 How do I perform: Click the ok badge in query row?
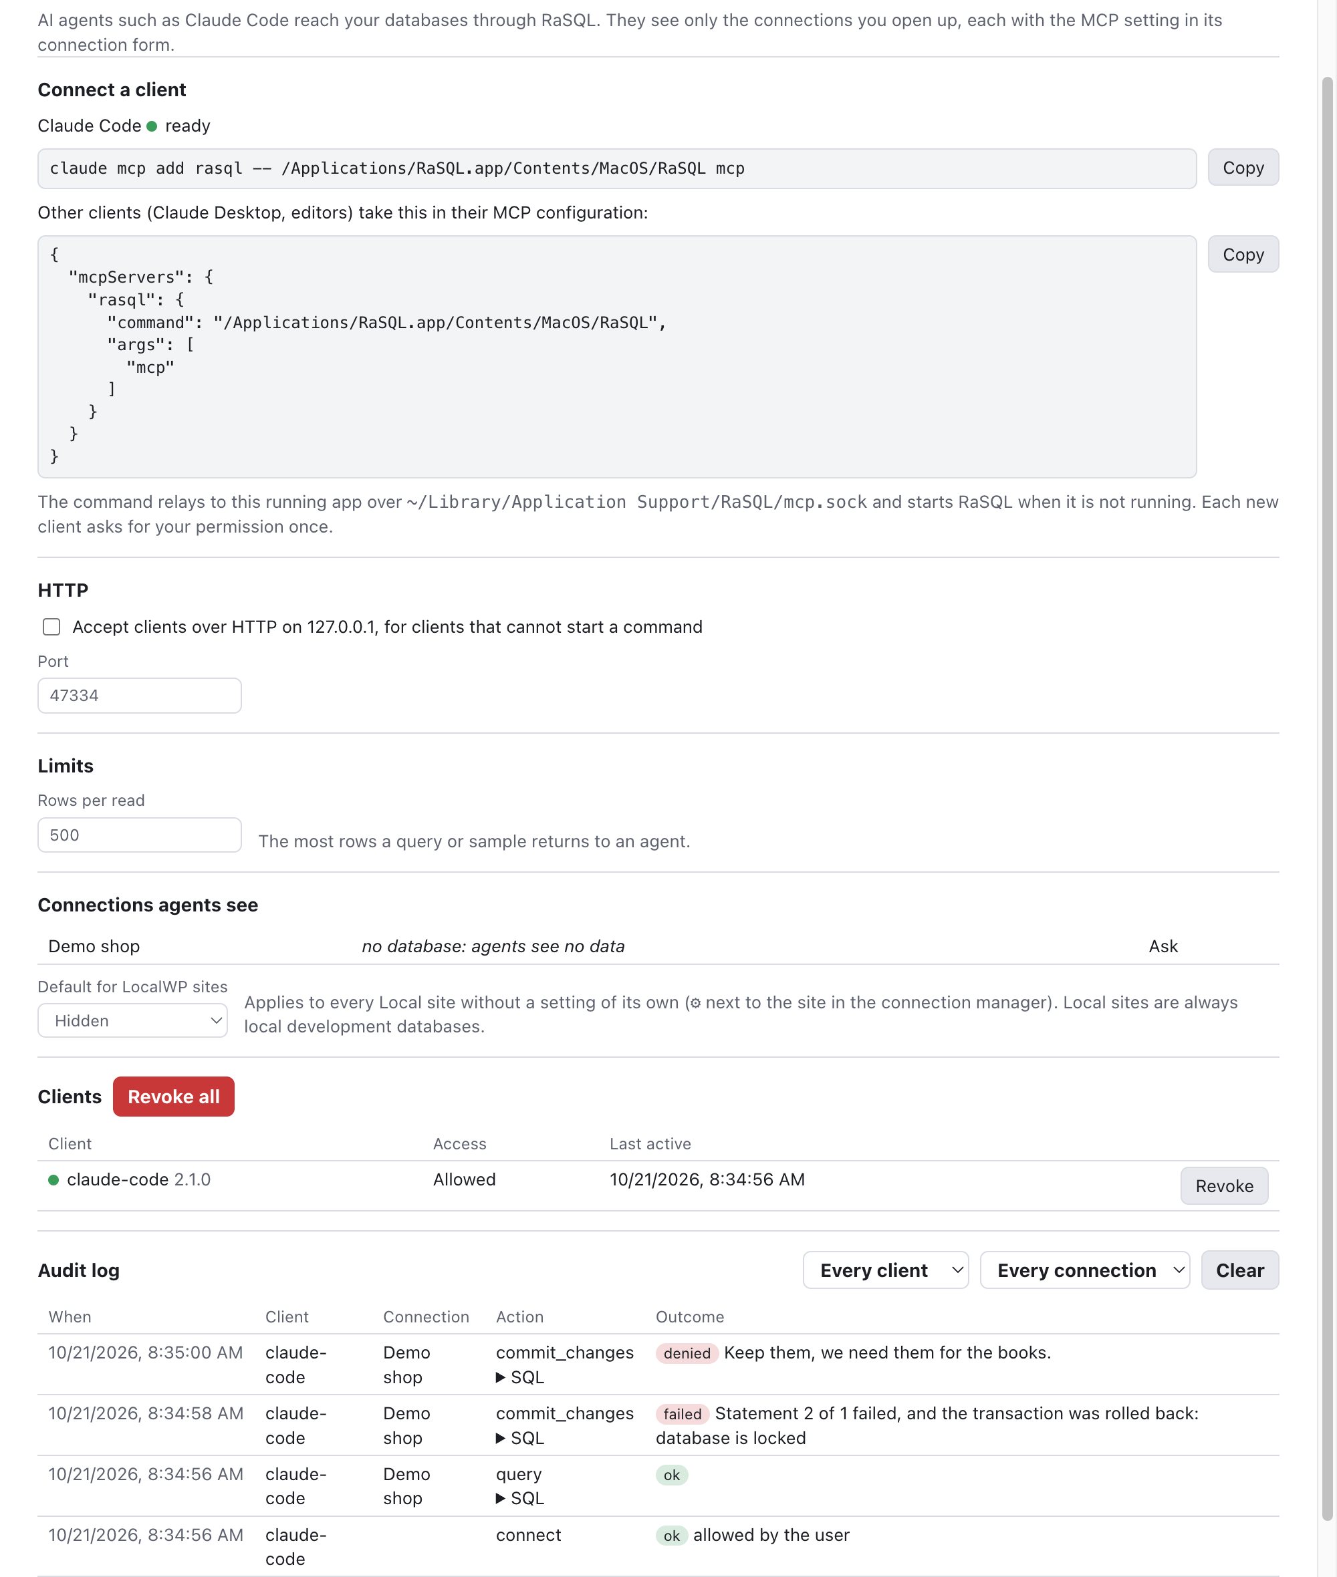(672, 1475)
